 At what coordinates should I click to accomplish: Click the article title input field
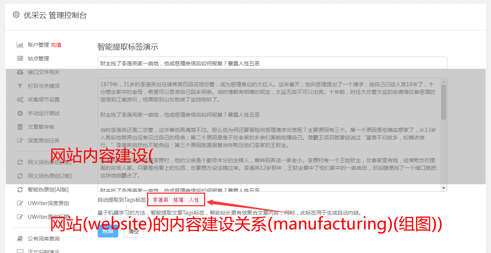(x=272, y=63)
